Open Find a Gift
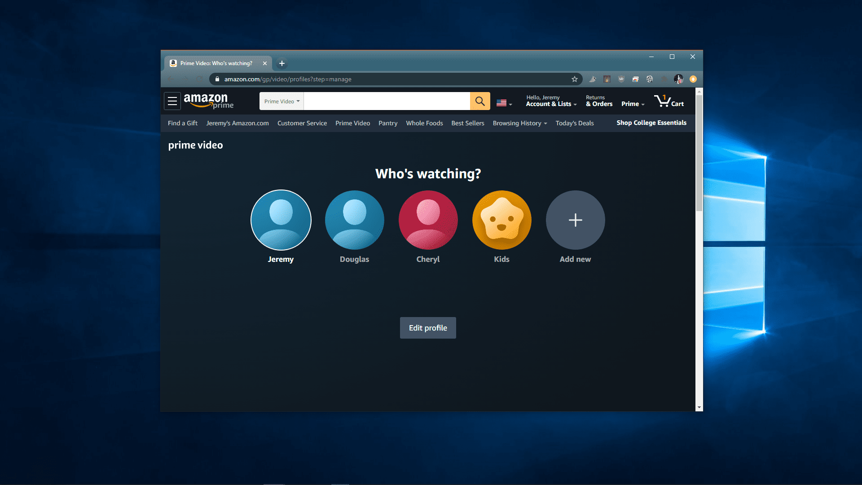This screenshot has height=485, width=862. click(x=183, y=123)
